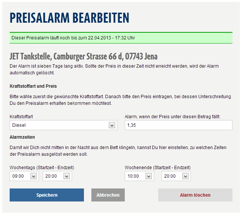
Task: Click the Wochentags (Startzeit - Endzeit) label
Action: click(42, 168)
